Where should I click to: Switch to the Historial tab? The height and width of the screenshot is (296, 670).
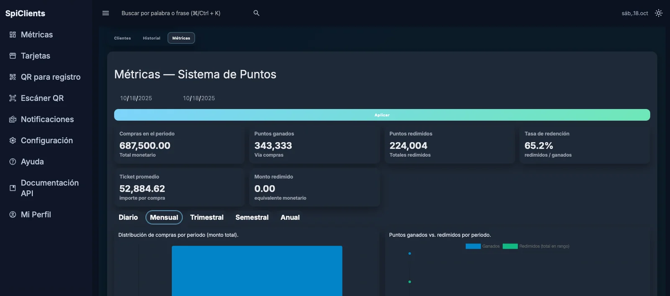(151, 38)
